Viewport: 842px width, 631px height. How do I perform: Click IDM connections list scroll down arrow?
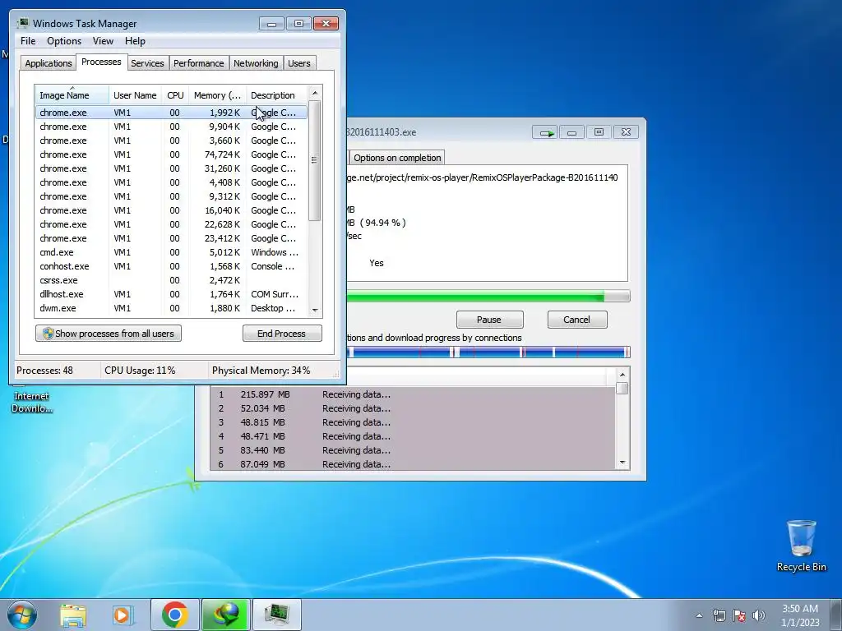(622, 463)
